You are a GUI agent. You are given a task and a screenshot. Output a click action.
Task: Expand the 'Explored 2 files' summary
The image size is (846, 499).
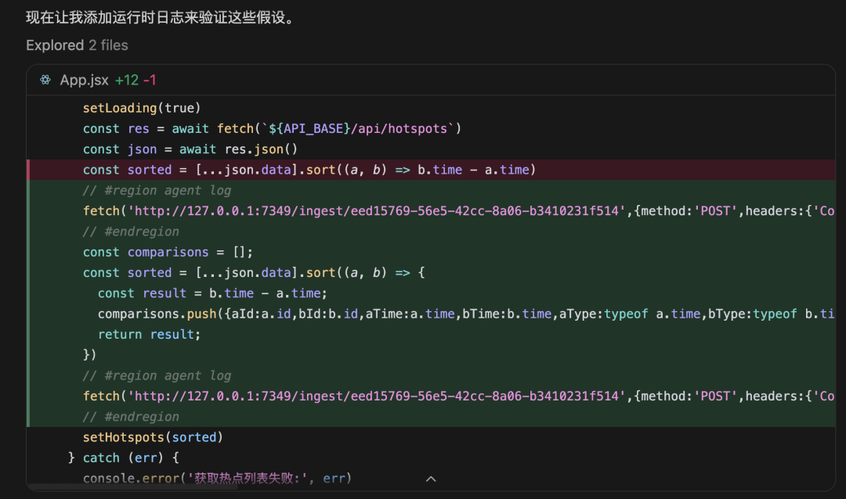(x=77, y=45)
